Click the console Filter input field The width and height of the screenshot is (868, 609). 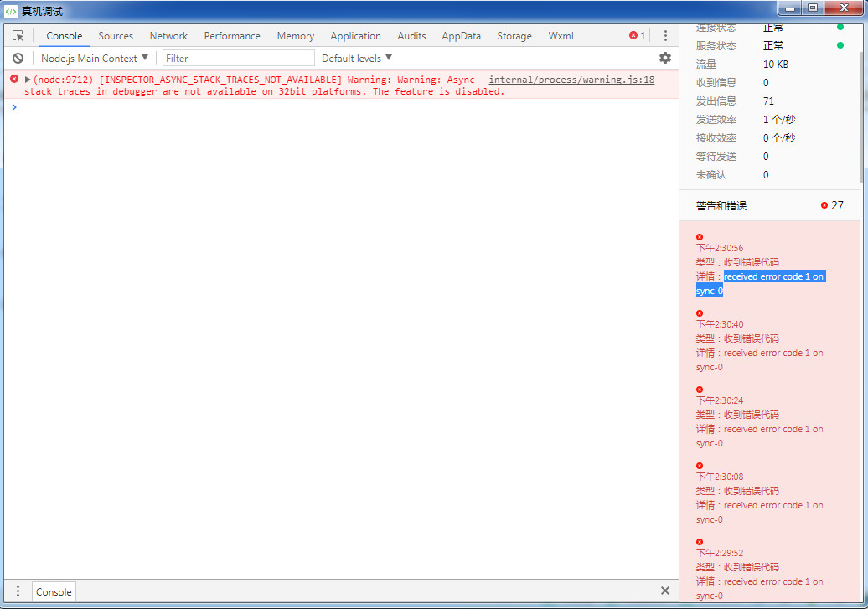(239, 59)
